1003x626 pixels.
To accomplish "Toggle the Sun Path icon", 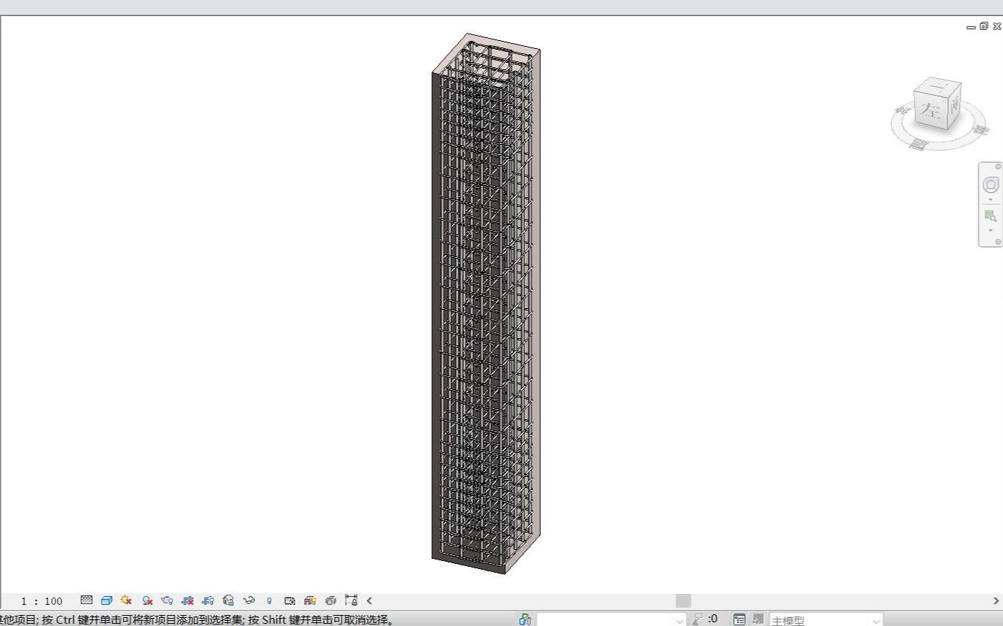I will point(126,600).
